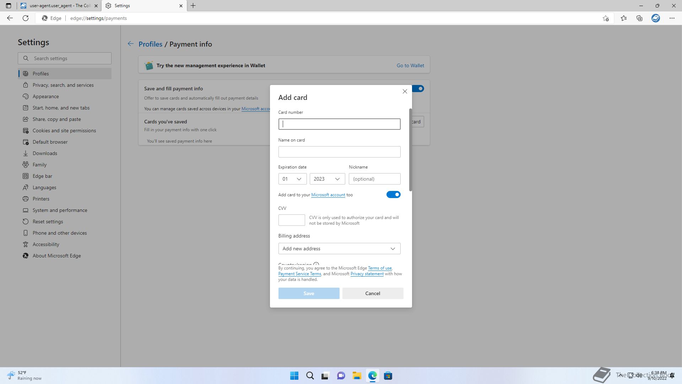Viewport: 682px width, 384px height.
Task: Toggle Add card to Microsoft account switch
Action: [x=393, y=194]
